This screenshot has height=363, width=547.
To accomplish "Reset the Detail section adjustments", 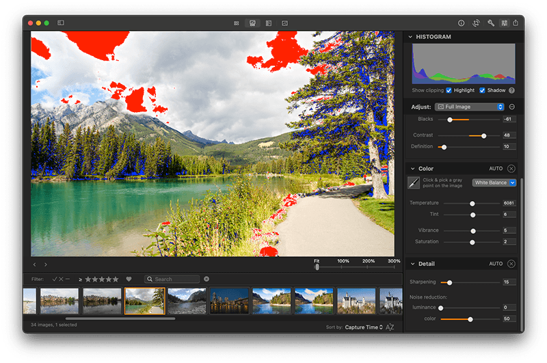I will tap(511, 264).
